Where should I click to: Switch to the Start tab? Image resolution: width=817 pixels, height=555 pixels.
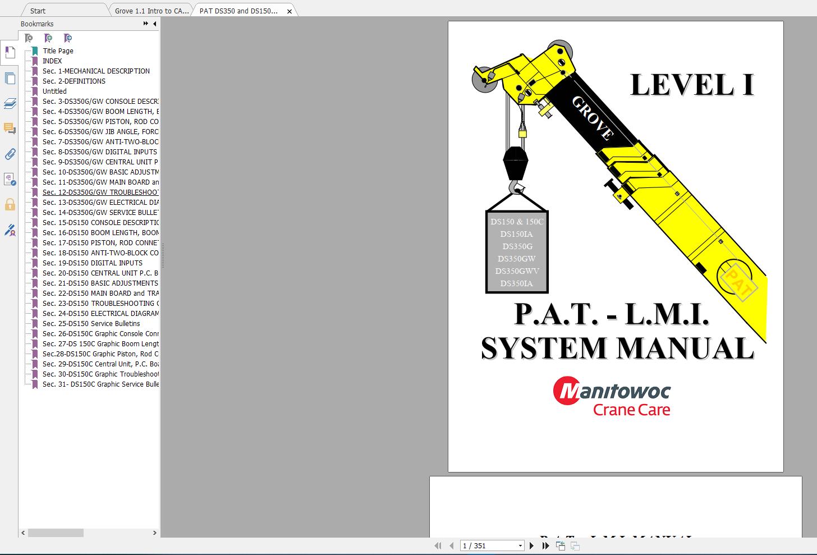pos(38,11)
